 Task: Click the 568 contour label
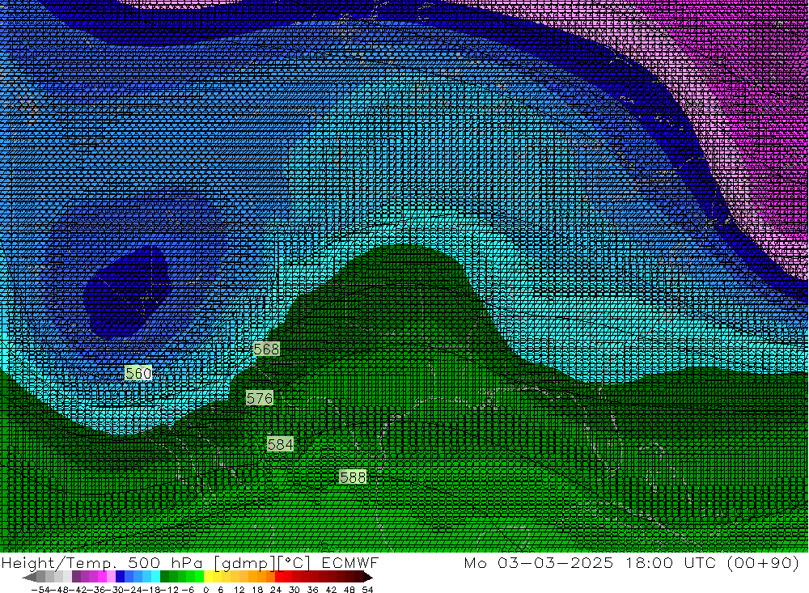click(x=266, y=349)
